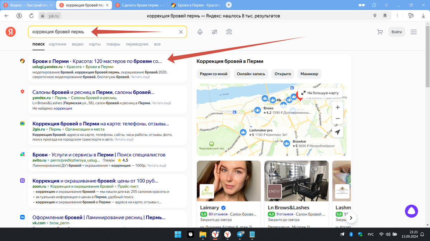Expand 'Читать ещё' under avito.ru result
430x241 pixels.
click(157, 165)
